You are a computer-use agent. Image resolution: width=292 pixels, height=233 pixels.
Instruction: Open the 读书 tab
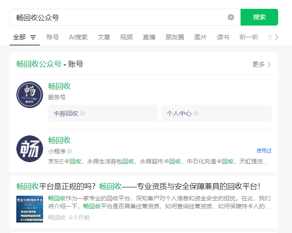[223, 37]
